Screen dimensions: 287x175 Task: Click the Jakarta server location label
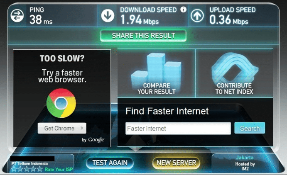click(x=245, y=158)
